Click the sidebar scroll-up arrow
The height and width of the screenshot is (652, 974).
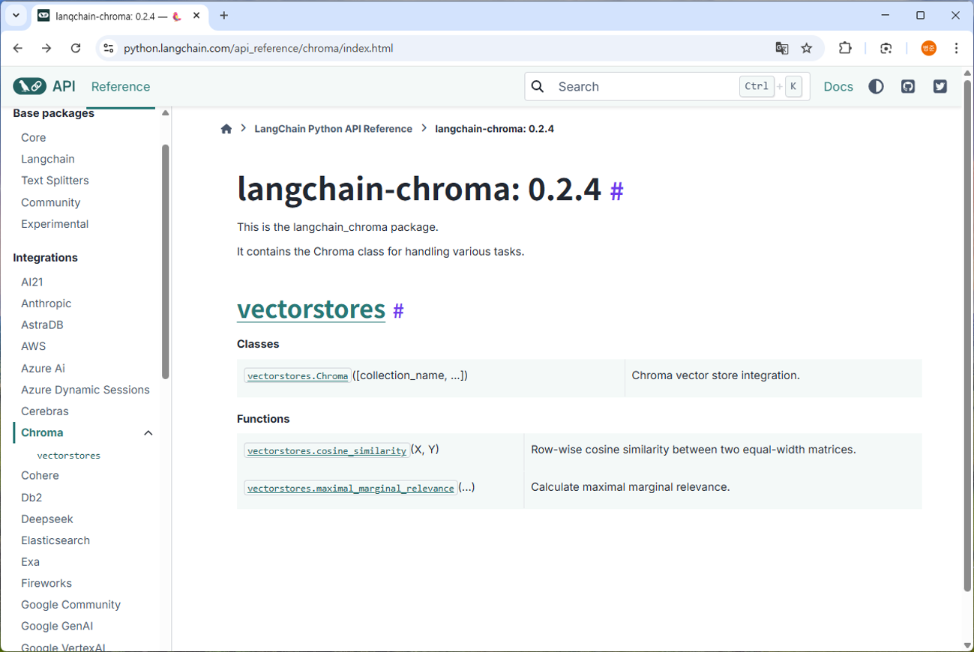click(166, 113)
